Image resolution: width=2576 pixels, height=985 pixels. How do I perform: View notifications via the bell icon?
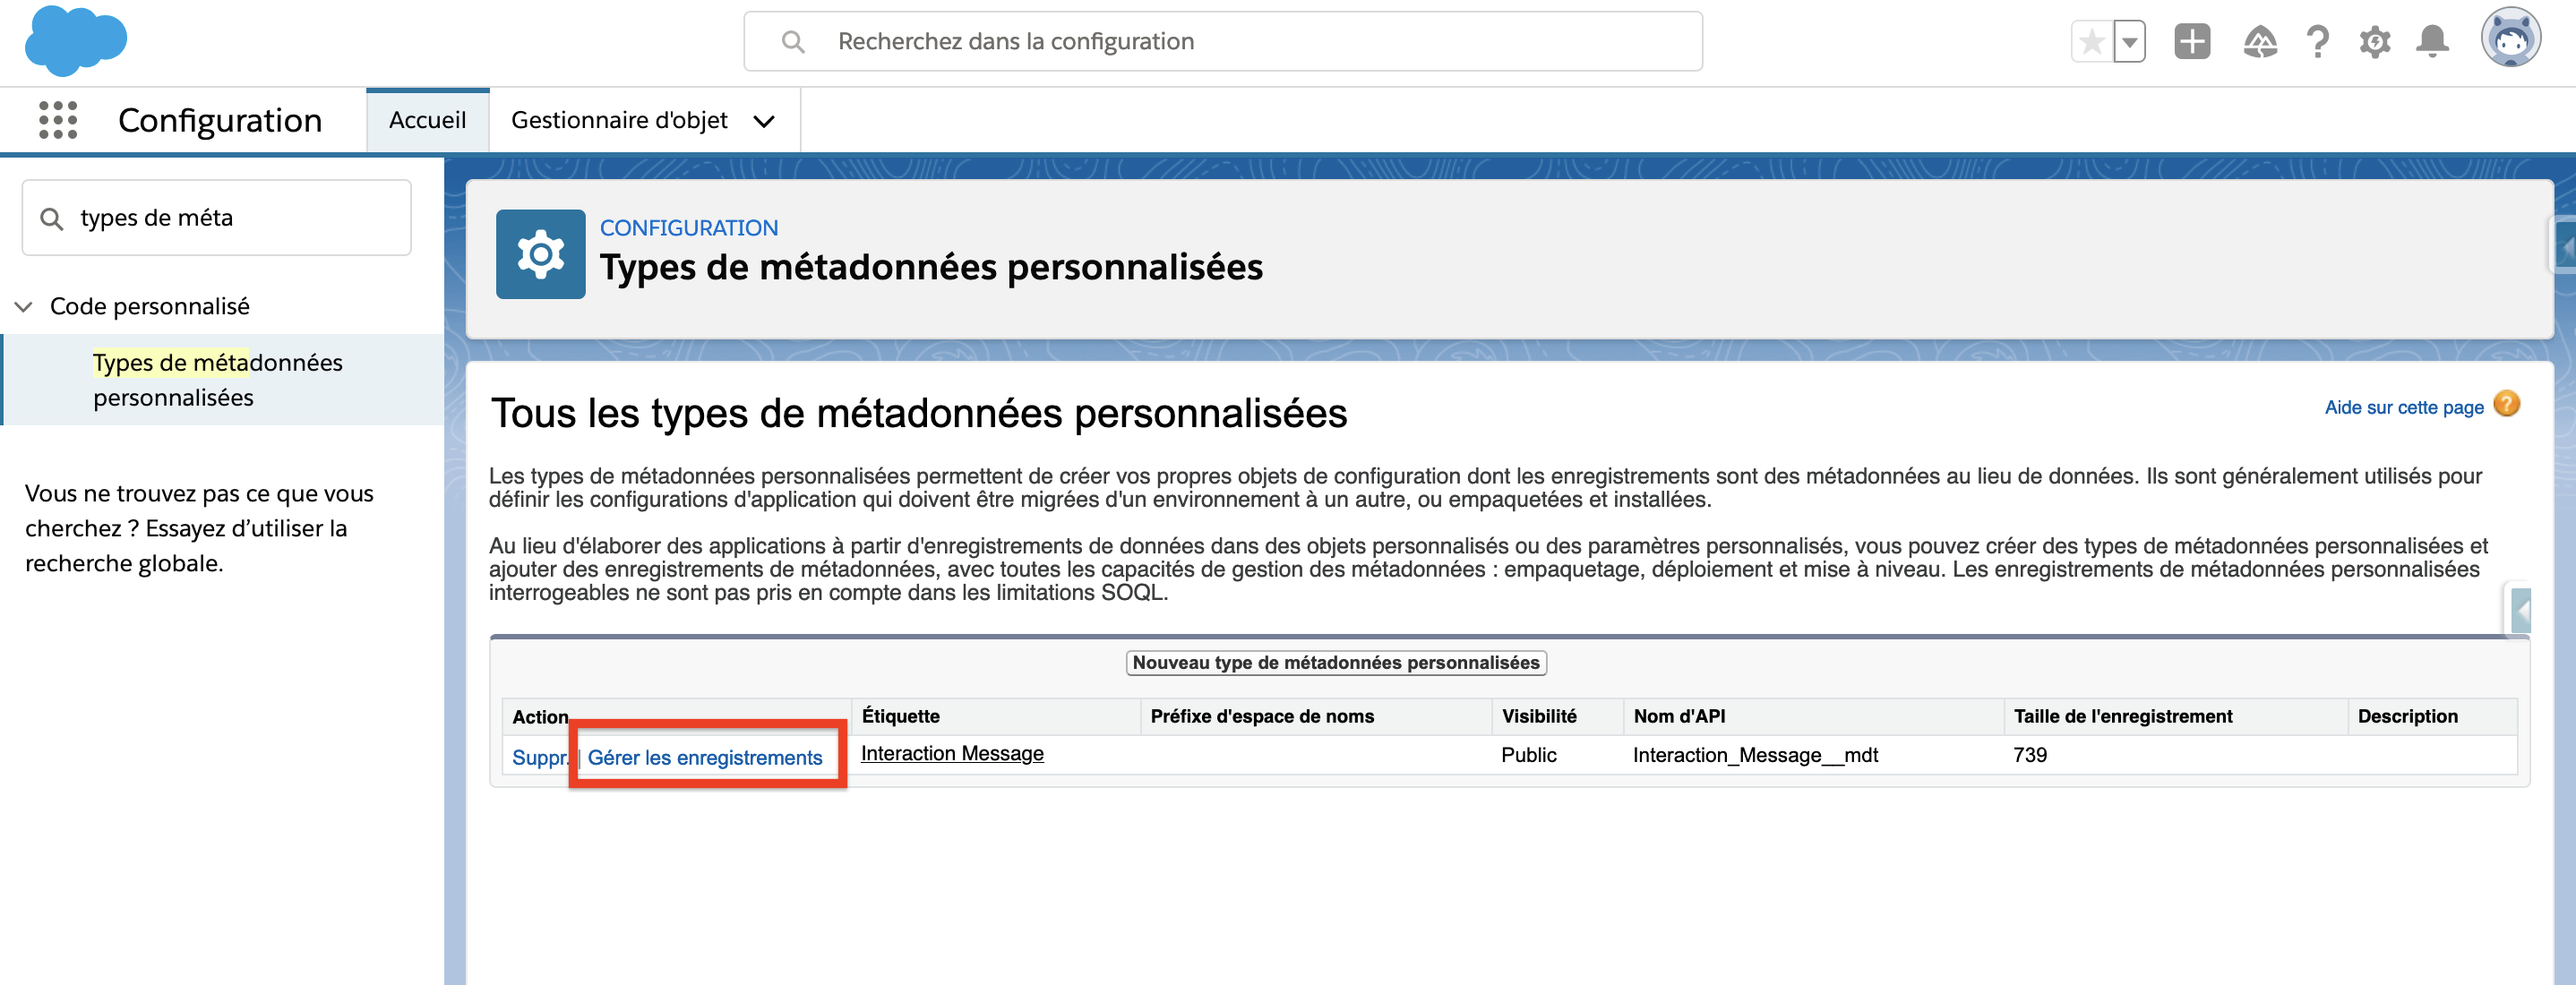[2433, 41]
